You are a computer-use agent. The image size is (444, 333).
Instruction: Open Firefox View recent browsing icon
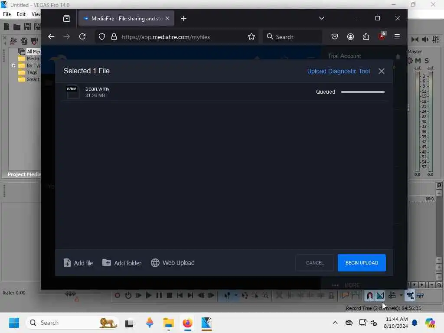[x=67, y=19]
